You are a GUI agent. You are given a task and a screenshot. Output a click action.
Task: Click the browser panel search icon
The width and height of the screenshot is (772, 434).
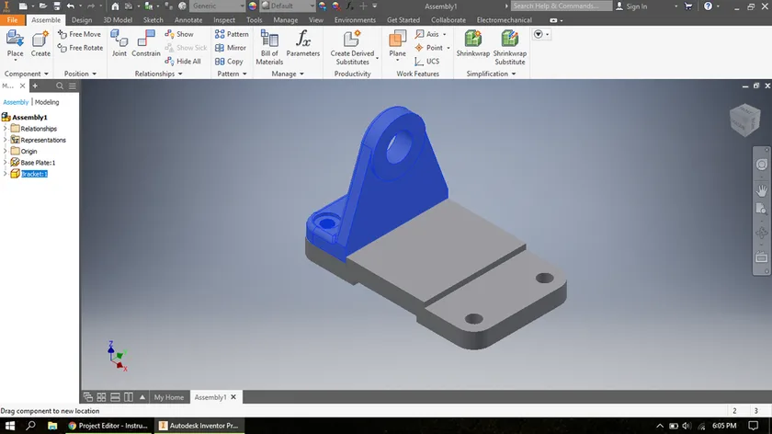click(60, 86)
